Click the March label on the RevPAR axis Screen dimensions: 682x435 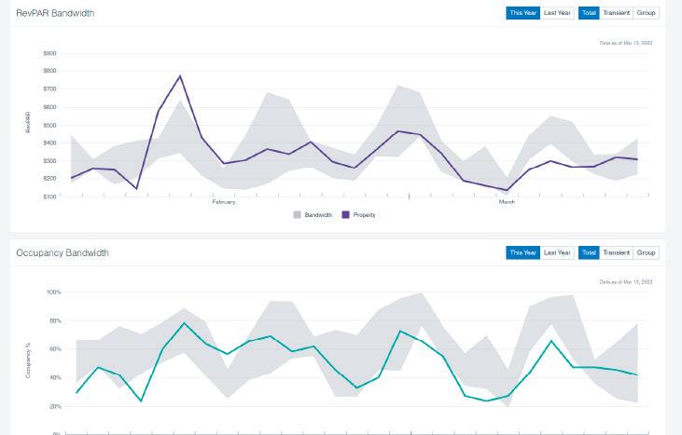point(507,202)
